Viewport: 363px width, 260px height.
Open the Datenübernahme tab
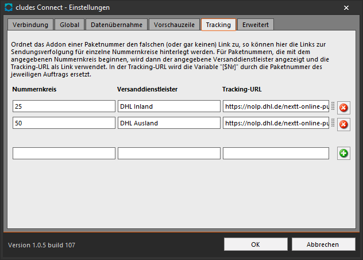[117, 25]
